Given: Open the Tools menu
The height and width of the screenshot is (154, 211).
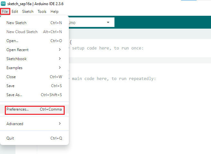Looking at the screenshot, I should coord(42,12).
